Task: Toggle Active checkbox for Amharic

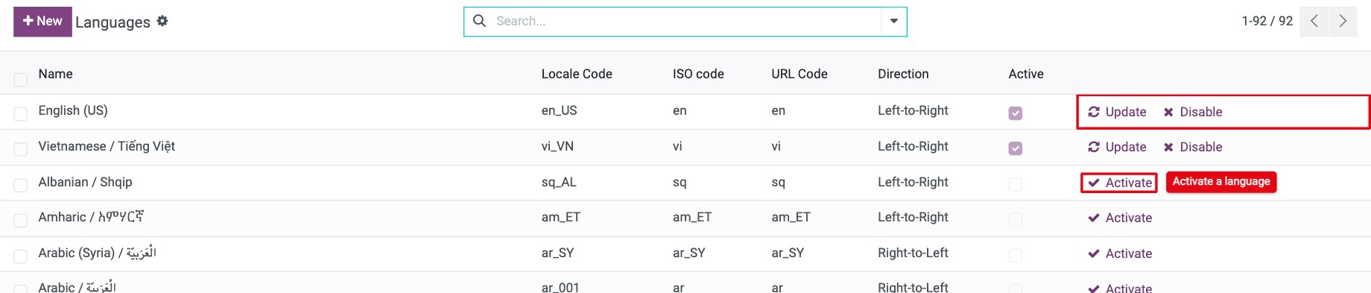Action: coord(1015,219)
